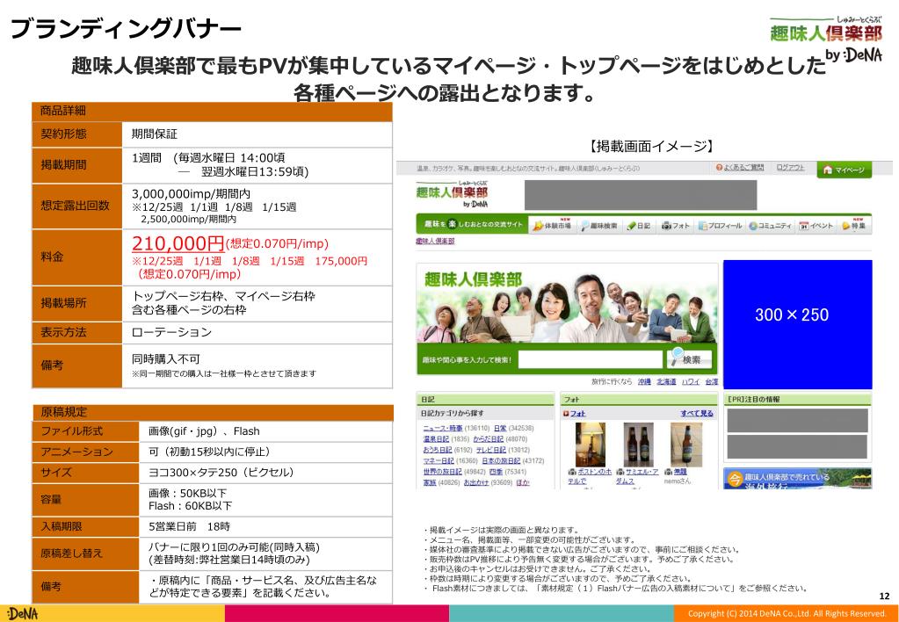Click the lower gray PR ad slot
The height and width of the screenshot is (622, 899).
pyautogui.click(x=798, y=447)
